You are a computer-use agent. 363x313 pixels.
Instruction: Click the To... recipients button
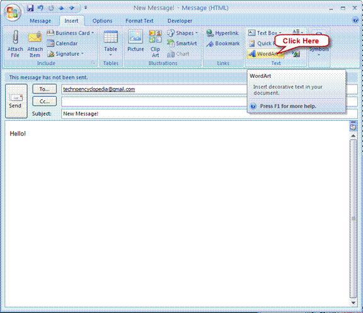tap(45, 89)
